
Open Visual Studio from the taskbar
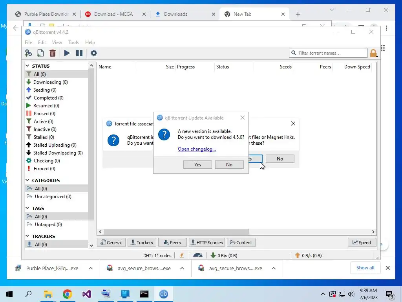pyautogui.click(x=86, y=294)
